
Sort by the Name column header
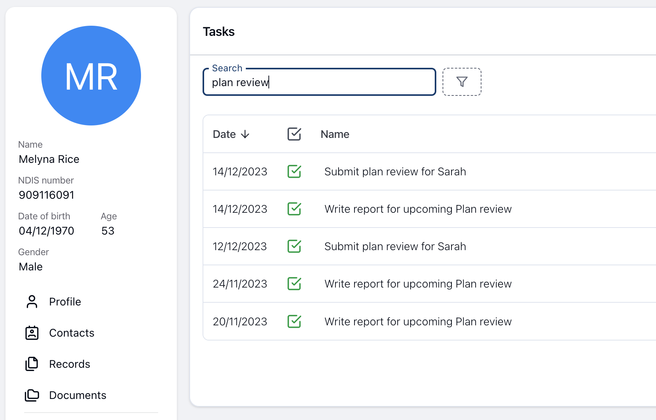click(335, 134)
